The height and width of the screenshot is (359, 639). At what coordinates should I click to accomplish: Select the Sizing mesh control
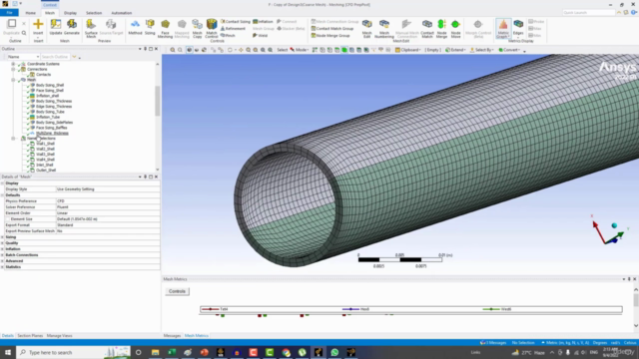point(150,27)
